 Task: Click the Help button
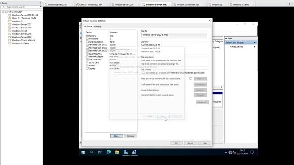click(204, 143)
